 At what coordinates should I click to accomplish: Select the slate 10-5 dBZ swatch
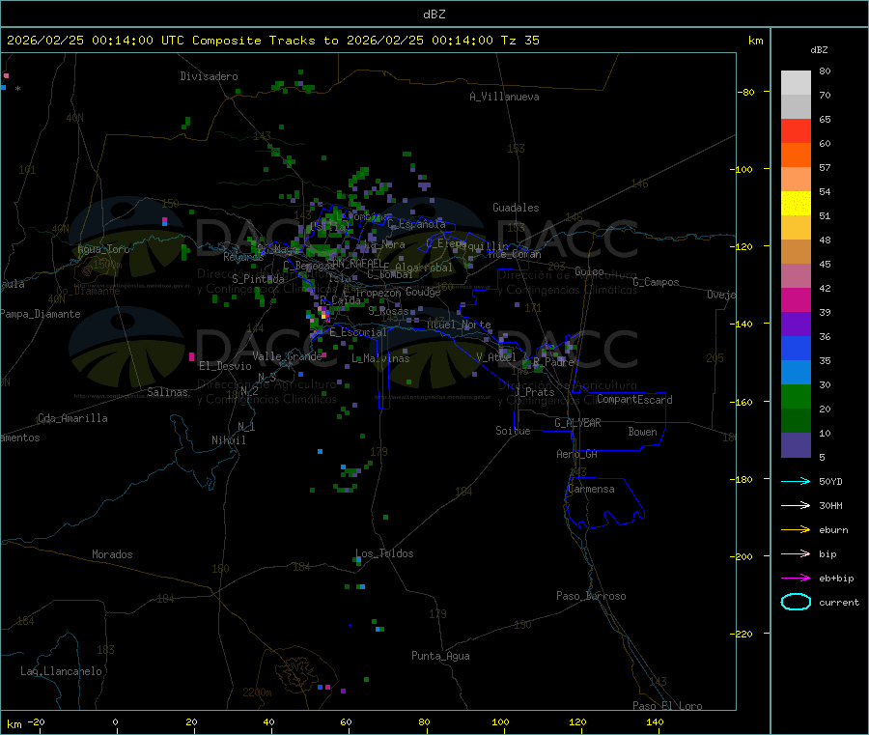click(796, 445)
